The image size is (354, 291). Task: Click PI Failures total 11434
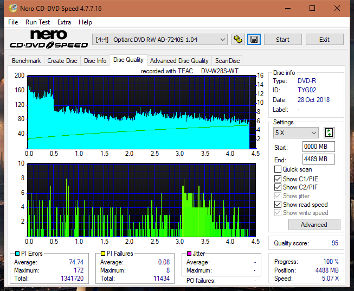pyautogui.click(x=162, y=279)
